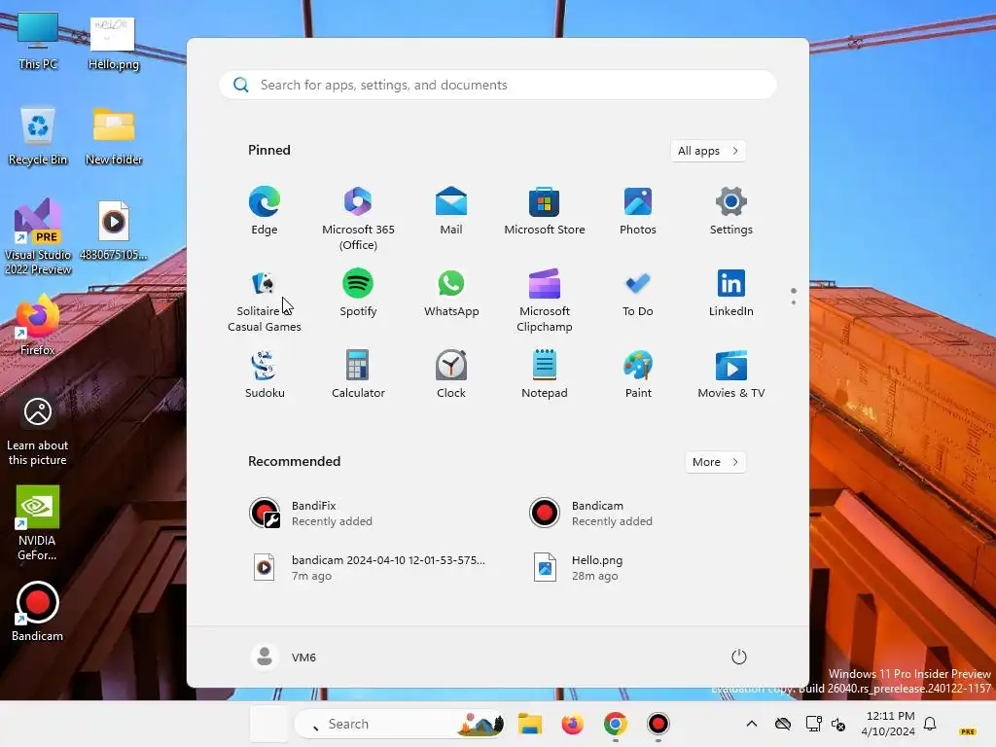
Task: Open Microsoft Store
Action: tap(545, 211)
